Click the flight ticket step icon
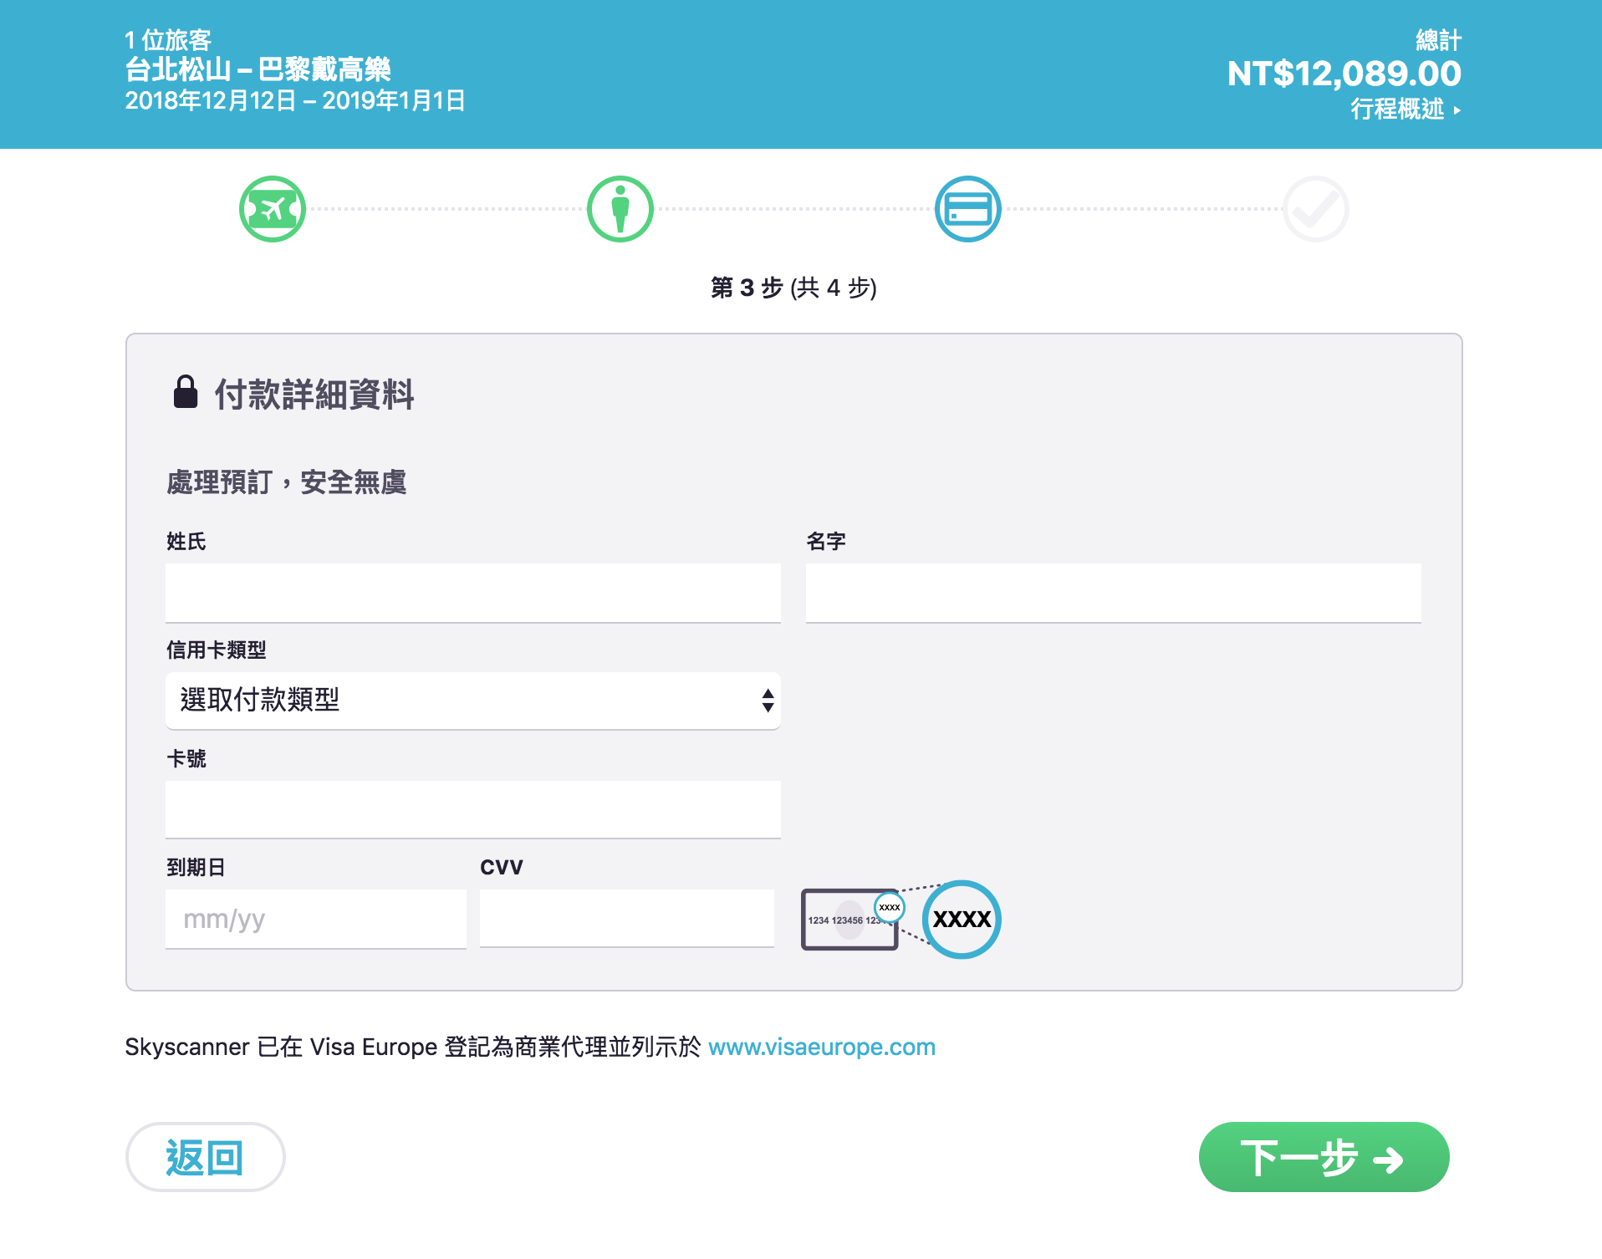 273,209
